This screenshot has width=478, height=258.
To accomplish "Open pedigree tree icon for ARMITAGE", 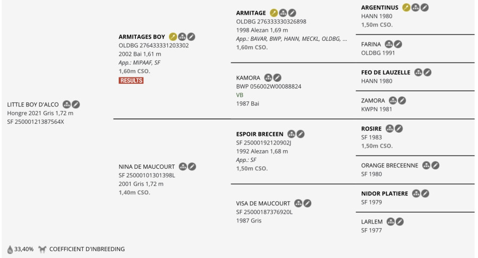I will click(283, 13).
